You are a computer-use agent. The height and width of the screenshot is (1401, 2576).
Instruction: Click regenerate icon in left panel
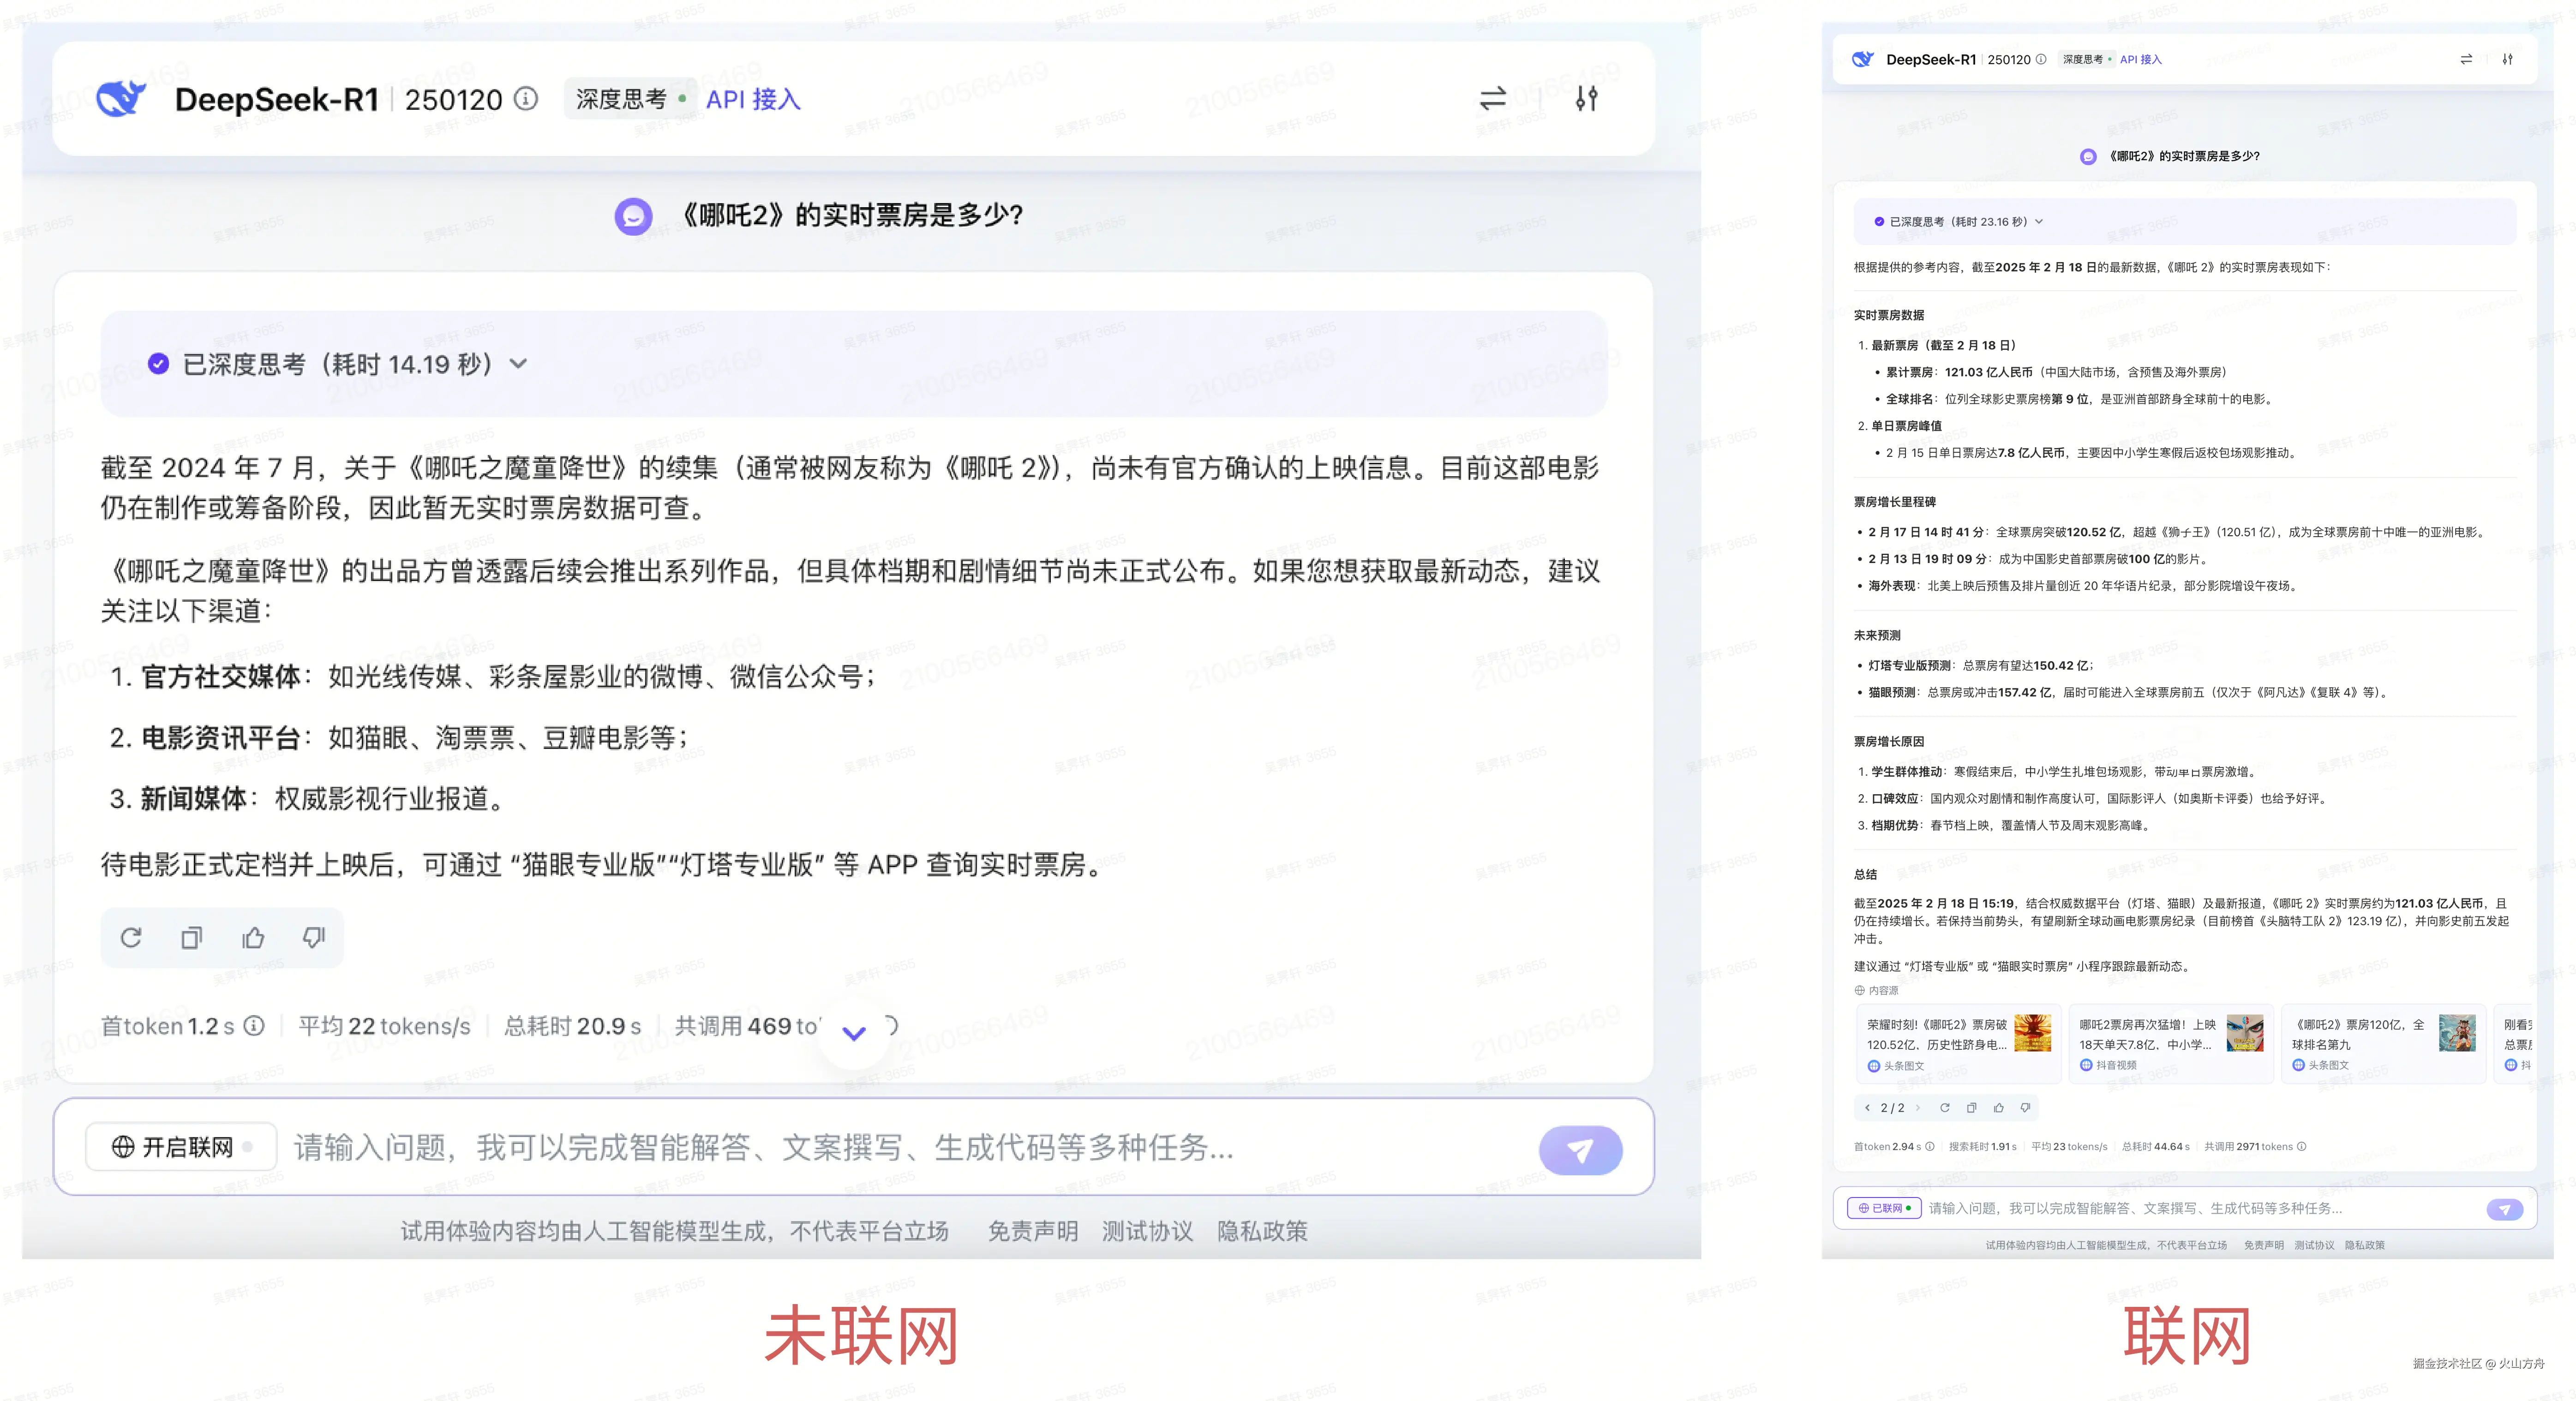(131, 938)
